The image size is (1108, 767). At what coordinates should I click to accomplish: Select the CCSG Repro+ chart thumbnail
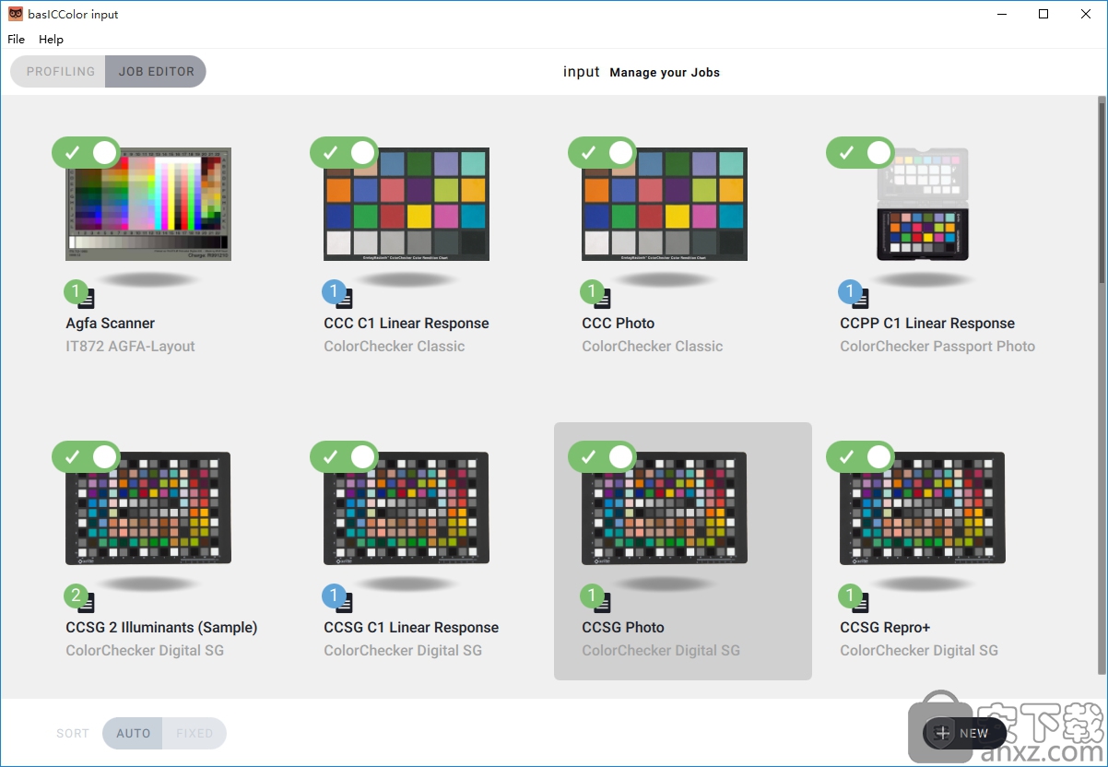[923, 508]
